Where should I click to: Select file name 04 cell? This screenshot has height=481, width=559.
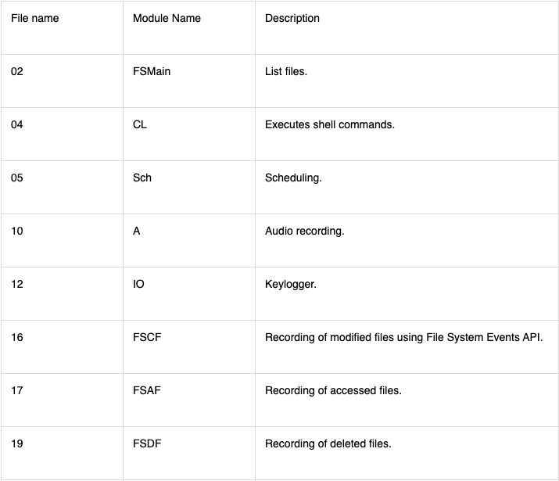coord(17,124)
